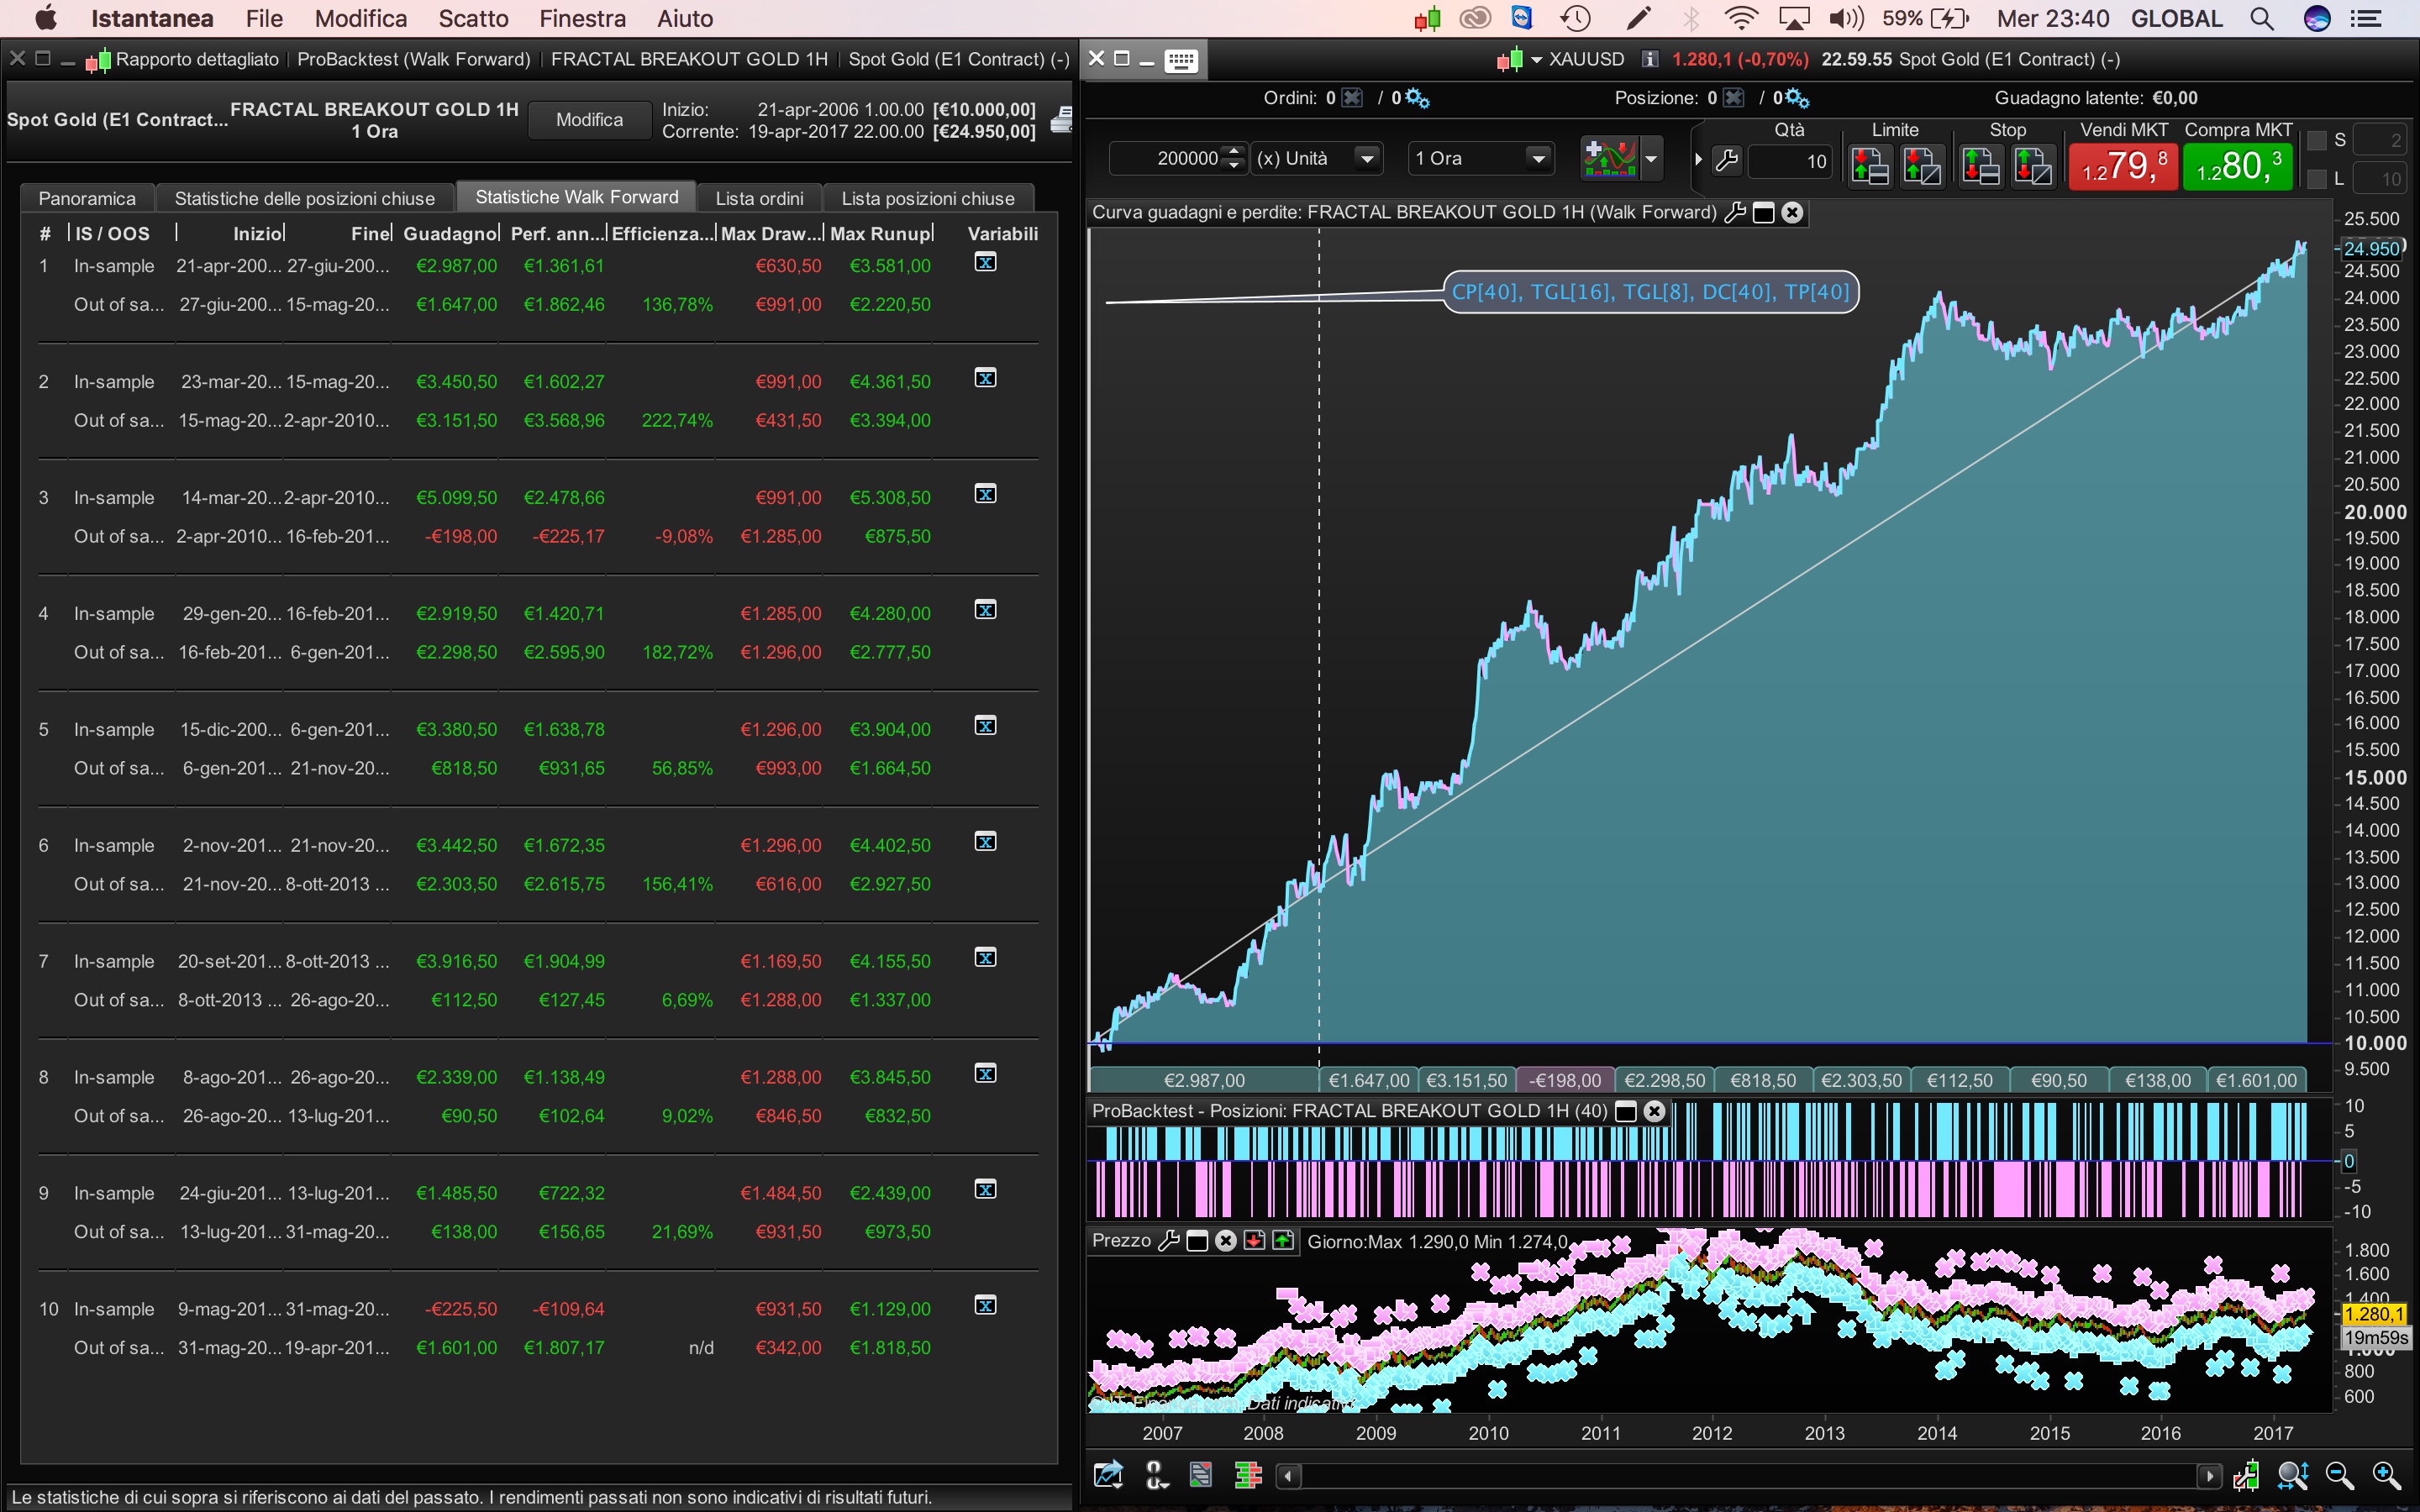Click the zoom in magnifier icon
The height and width of the screenshot is (1512, 2420).
tap(2385, 1475)
